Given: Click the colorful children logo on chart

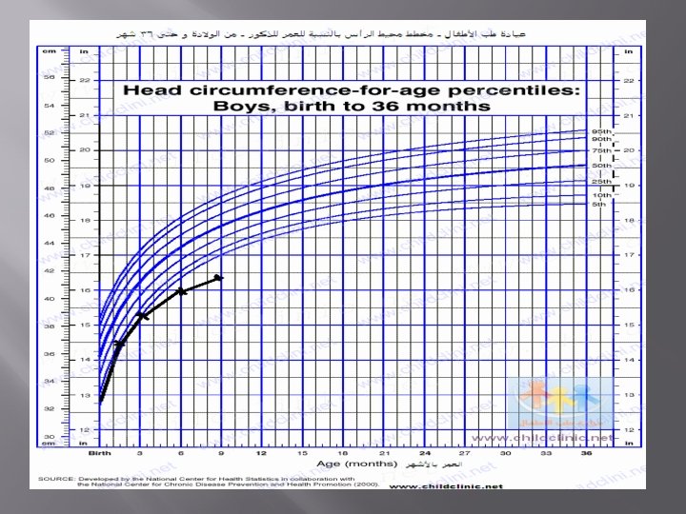Looking at the screenshot, I should (x=560, y=403).
